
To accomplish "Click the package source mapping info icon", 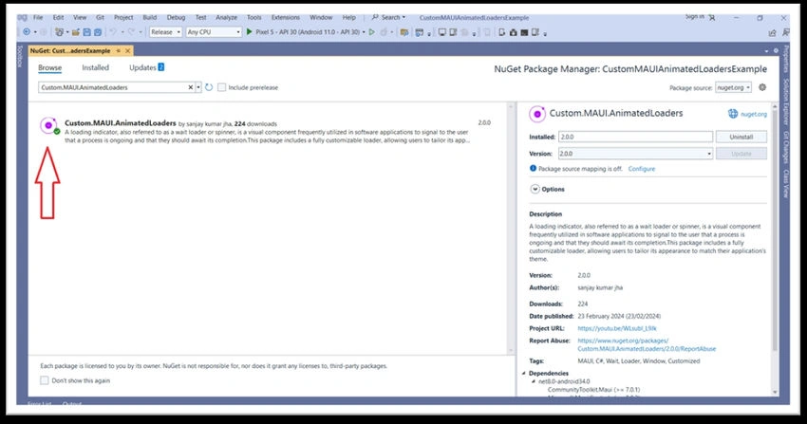I will pyautogui.click(x=534, y=168).
